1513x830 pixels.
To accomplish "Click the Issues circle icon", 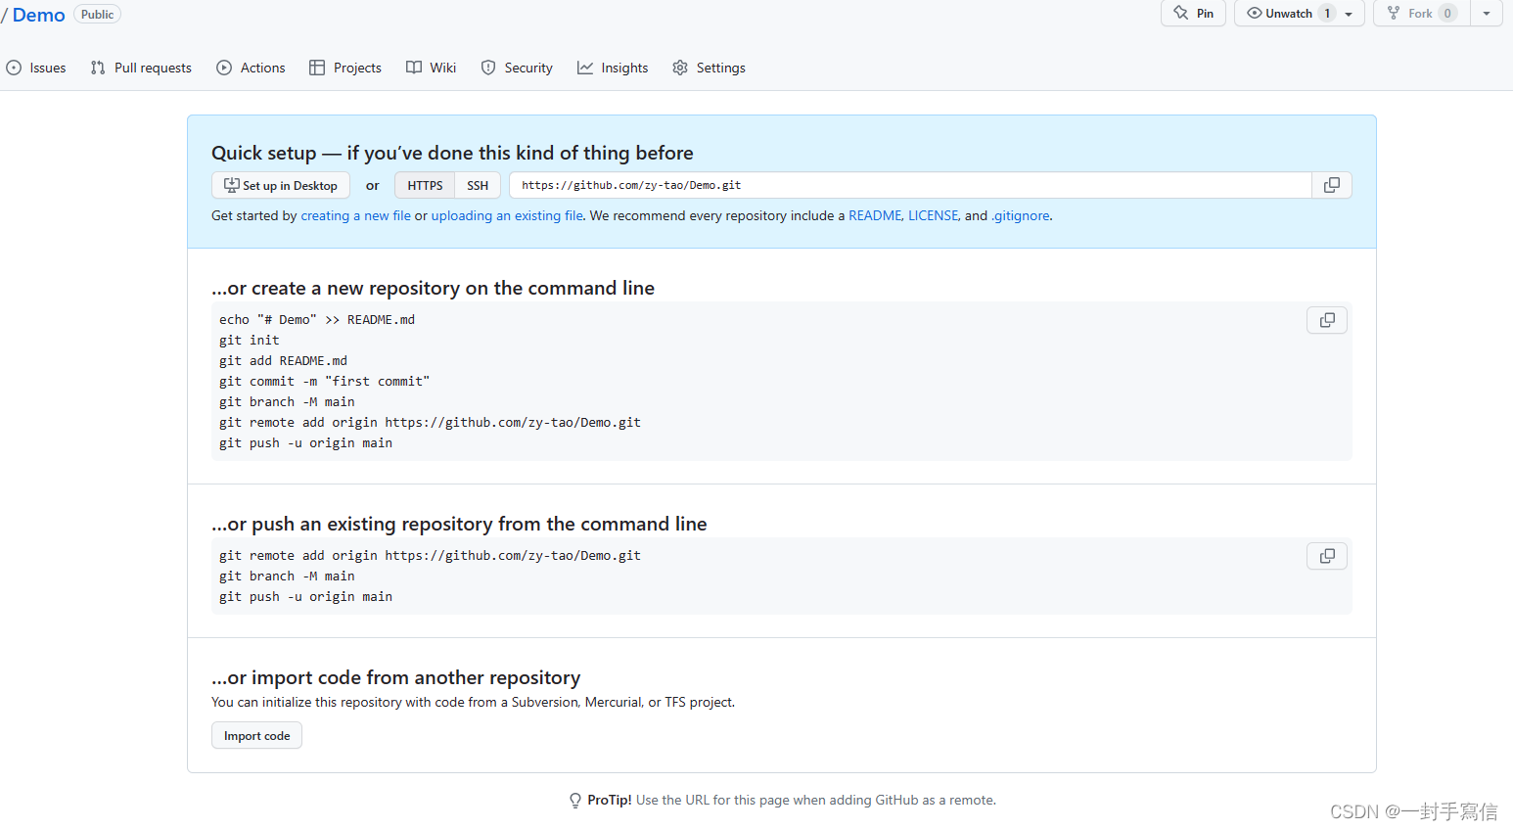I will (14, 68).
